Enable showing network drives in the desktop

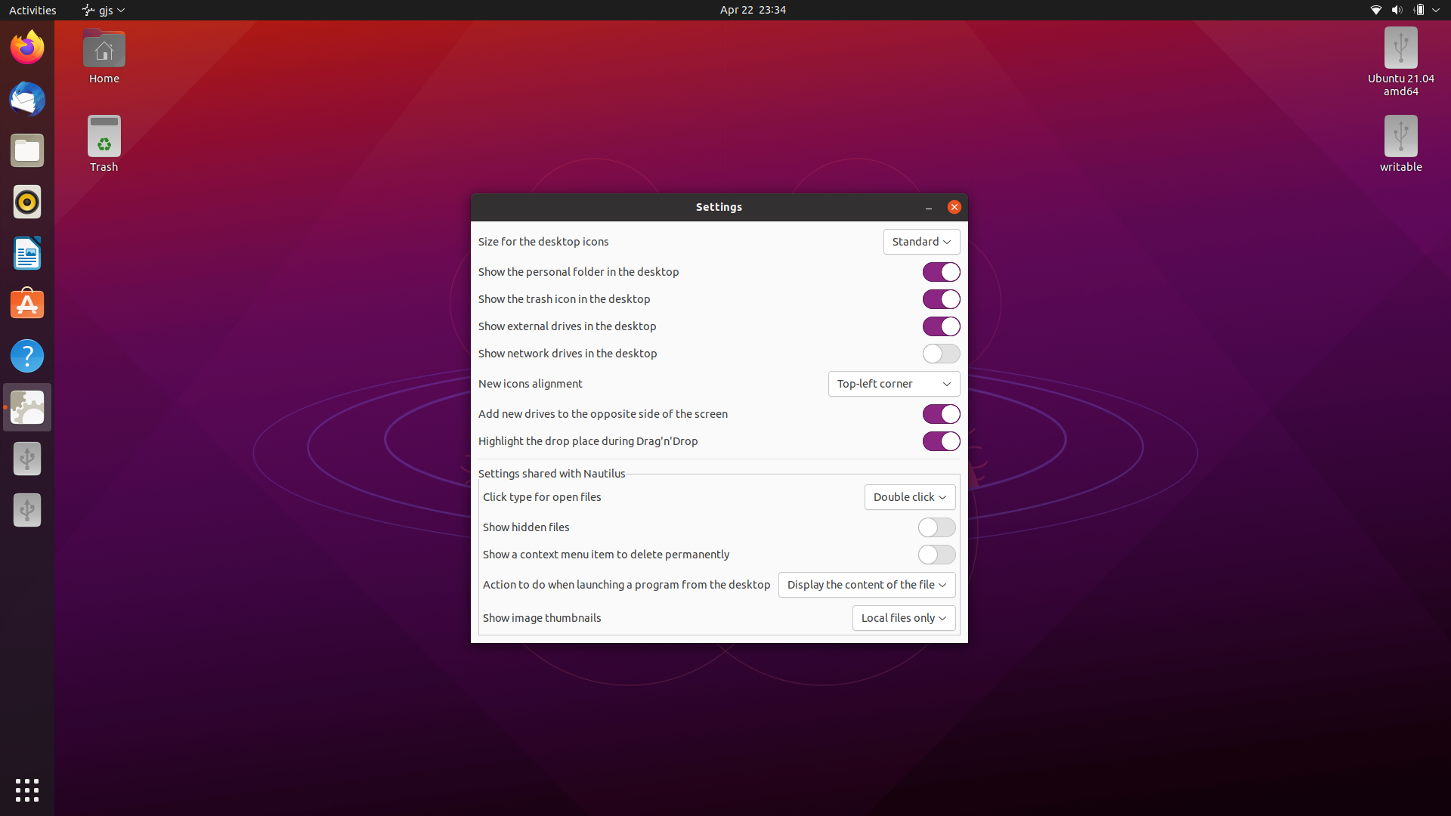[x=941, y=353]
